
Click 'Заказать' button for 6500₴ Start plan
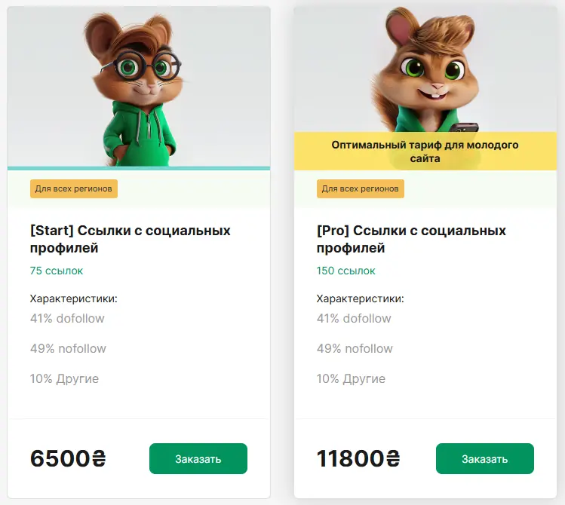198,458
